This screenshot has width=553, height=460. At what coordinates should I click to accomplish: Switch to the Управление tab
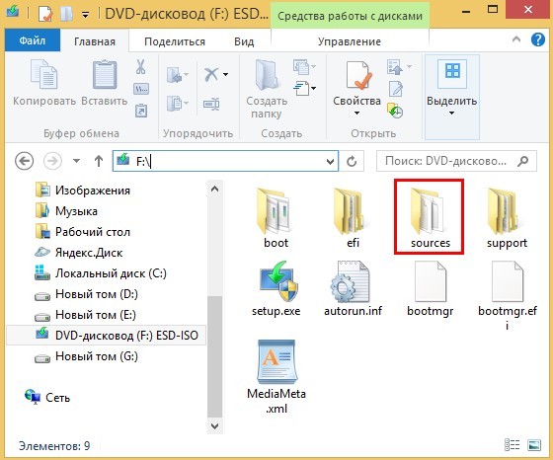[x=350, y=41]
